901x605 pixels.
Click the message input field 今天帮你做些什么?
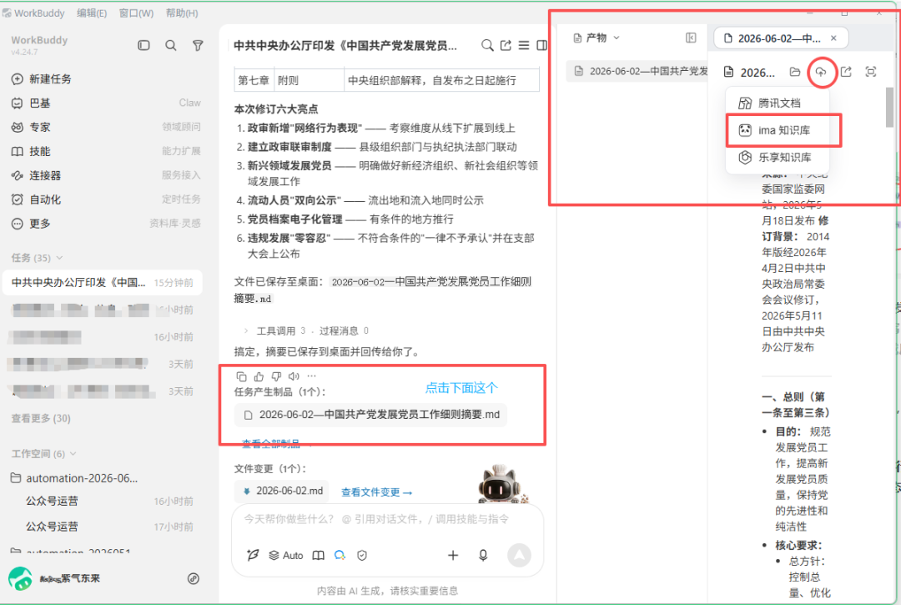376,519
